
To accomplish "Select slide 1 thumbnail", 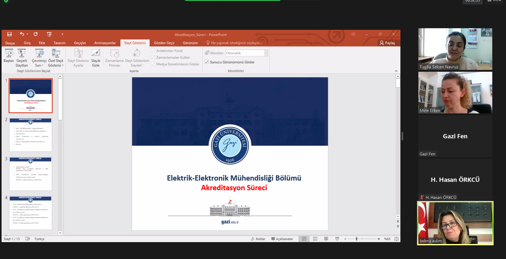I will [x=31, y=96].
